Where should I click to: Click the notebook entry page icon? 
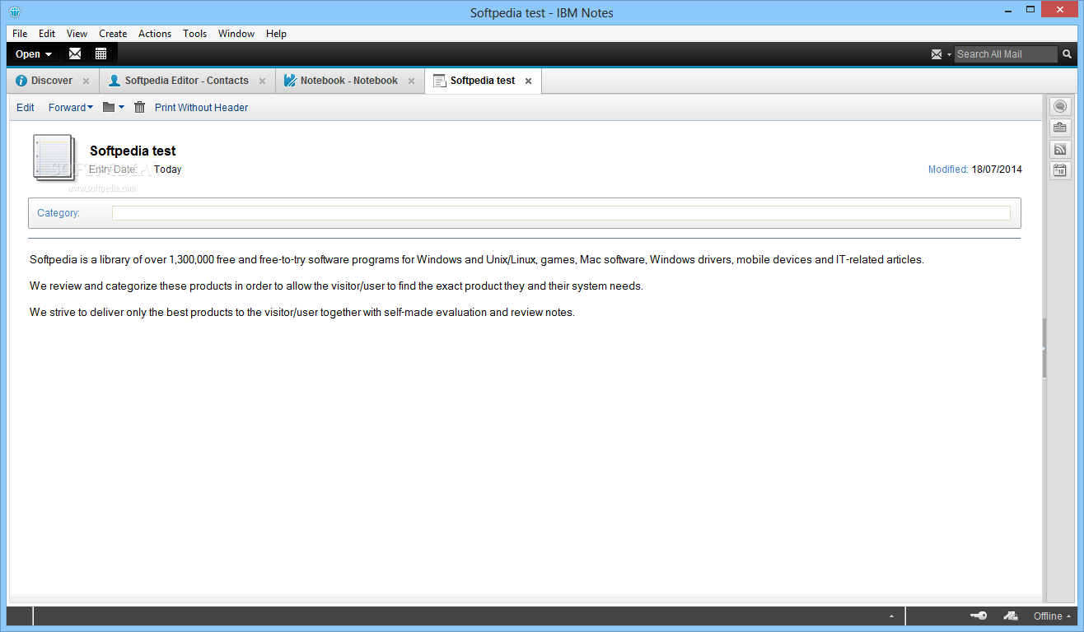pos(54,156)
